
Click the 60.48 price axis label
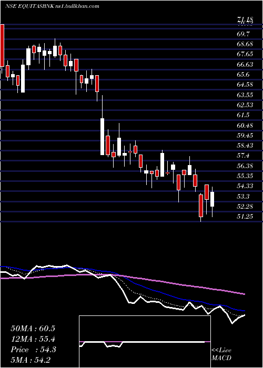click(245, 126)
